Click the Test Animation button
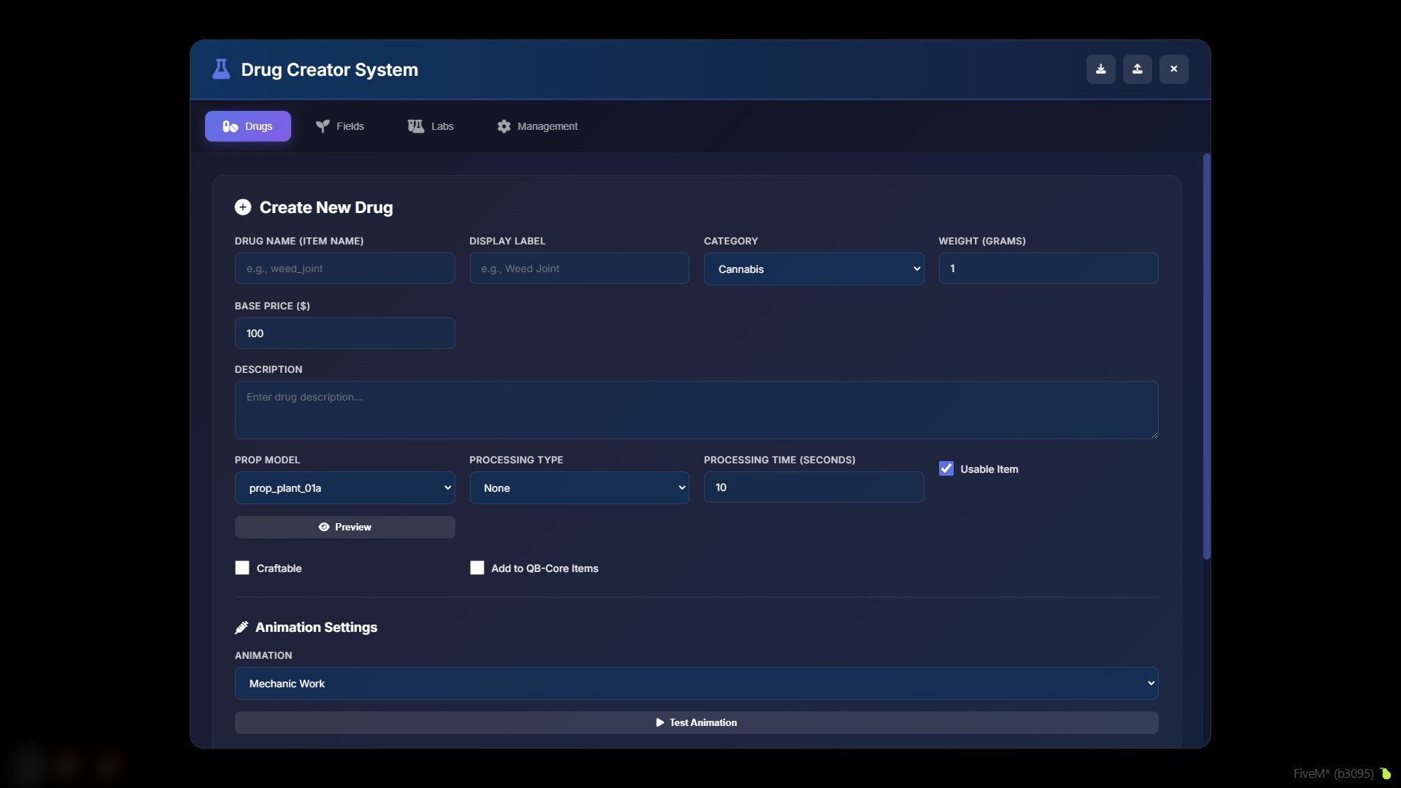Viewport: 1401px width, 788px height. [x=696, y=722]
